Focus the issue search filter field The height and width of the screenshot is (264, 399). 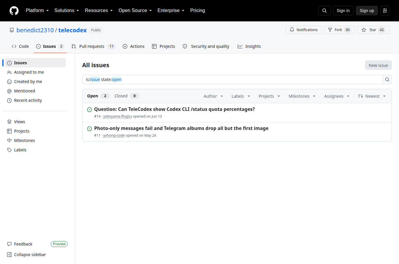pyautogui.click(x=232, y=79)
